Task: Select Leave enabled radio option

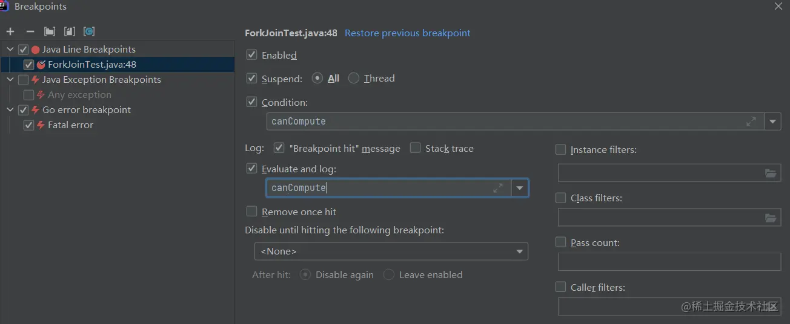Action: [389, 274]
